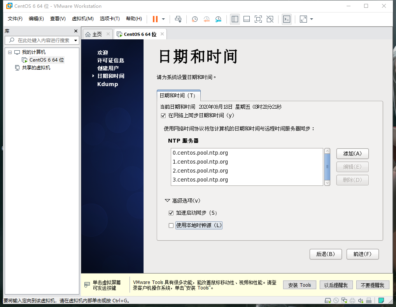This screenshot has width=396, height=307.
Task: Open the library search filter dropdown
Action: point(75,41)
